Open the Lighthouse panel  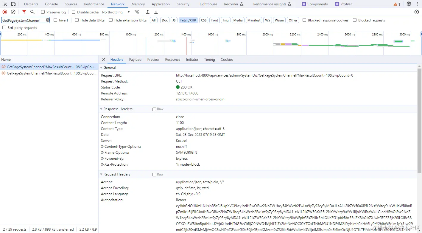(x=208, y=4)
